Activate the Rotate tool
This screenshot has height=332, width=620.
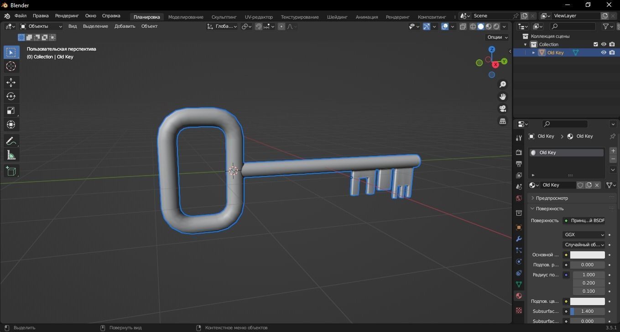click(x=11, y=96)
